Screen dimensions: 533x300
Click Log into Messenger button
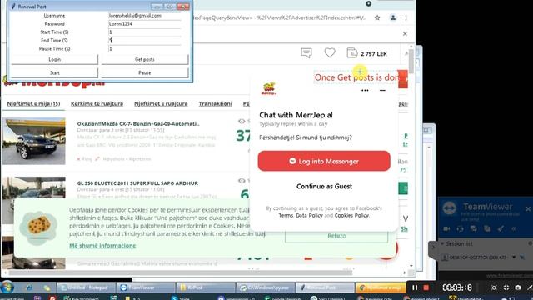324,161
